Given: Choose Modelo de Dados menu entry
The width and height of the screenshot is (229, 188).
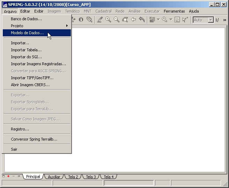Looking at the screenshot, I should 27,33.
